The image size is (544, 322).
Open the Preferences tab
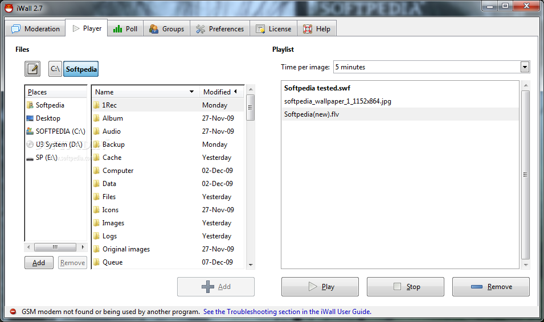tap(220, 29)
